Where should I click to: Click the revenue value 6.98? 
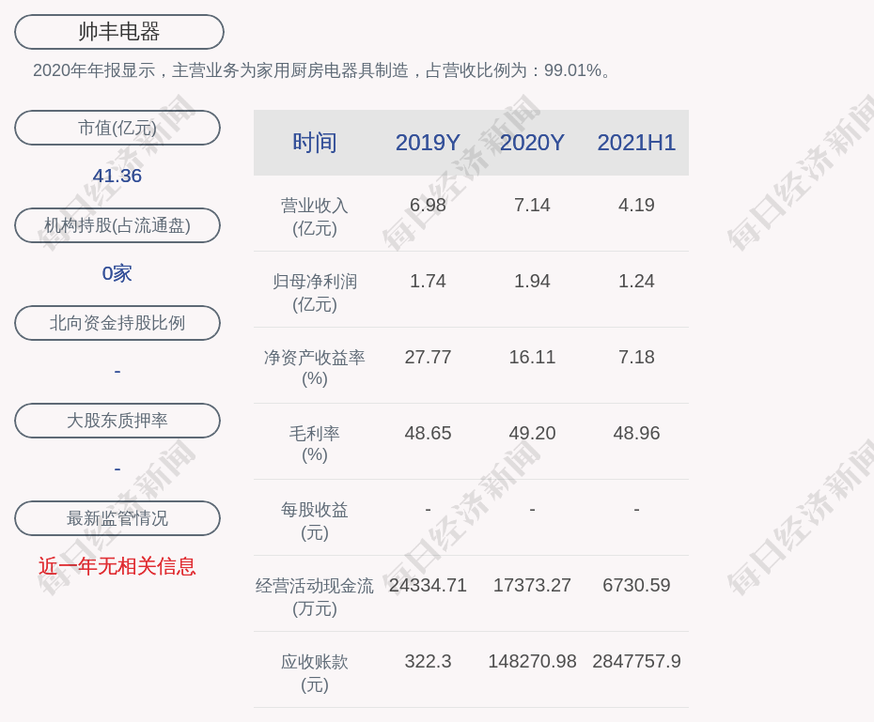pos(428,205)
